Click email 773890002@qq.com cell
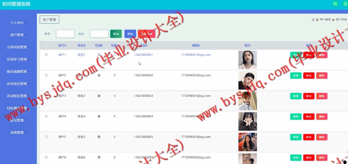 pos(196,75)
